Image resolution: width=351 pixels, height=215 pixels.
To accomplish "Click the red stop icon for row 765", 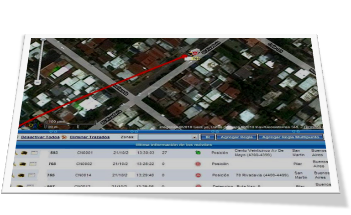I will (x=199, y=175).
